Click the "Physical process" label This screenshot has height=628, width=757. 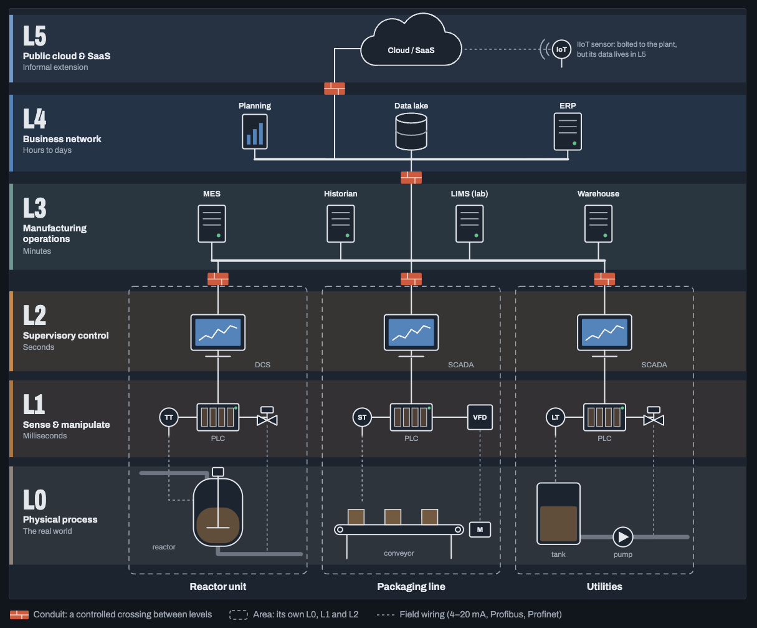60,519
